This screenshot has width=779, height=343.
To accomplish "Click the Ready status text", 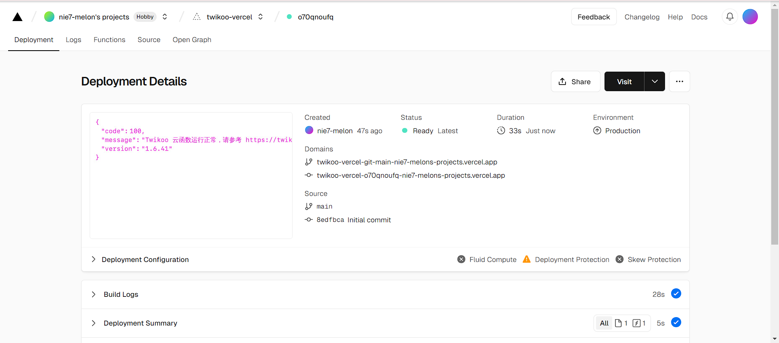I will 423,131.
